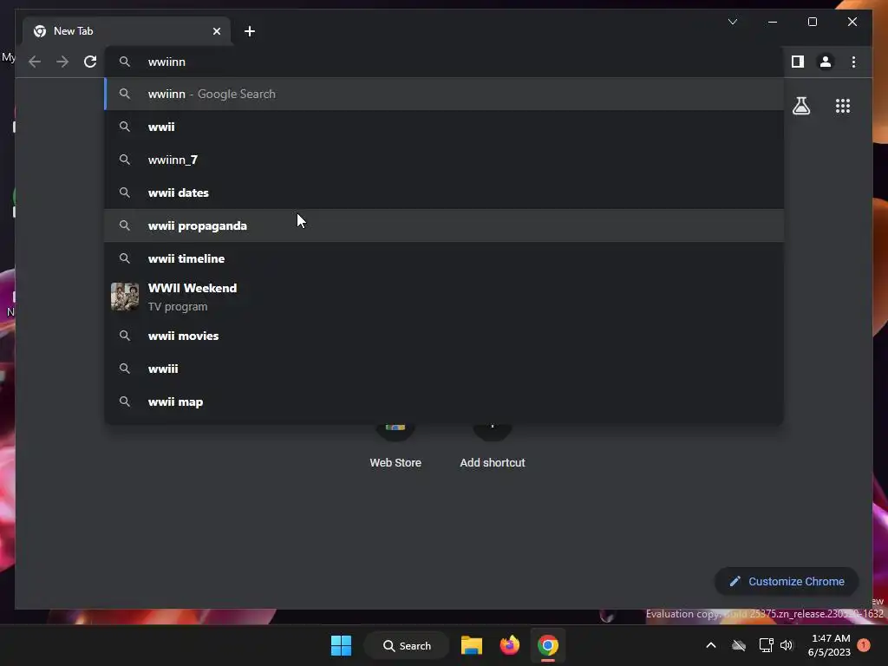Click the network display tray icon
Image resolution: width=888 pixels, height=666 pixels.
tap(766, 645)
